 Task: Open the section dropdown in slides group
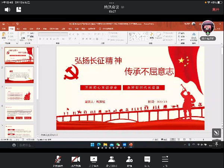(x=30, y=40)
